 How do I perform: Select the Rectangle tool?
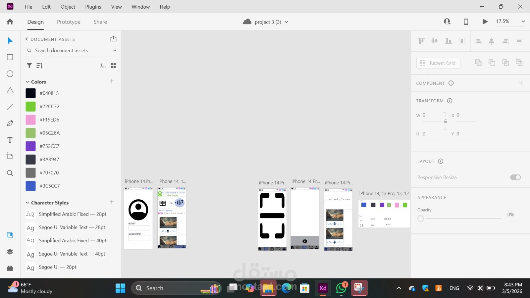click(10, 57)
